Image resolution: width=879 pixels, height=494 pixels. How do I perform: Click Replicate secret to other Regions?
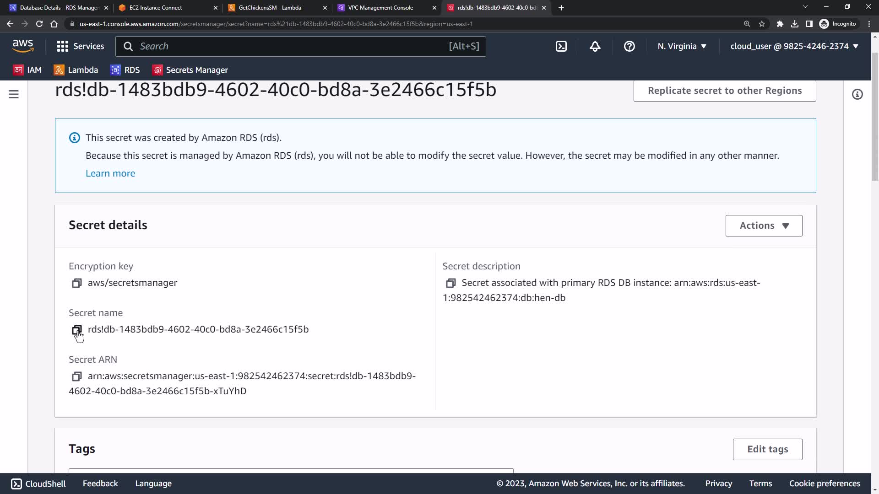click(724, 91)
